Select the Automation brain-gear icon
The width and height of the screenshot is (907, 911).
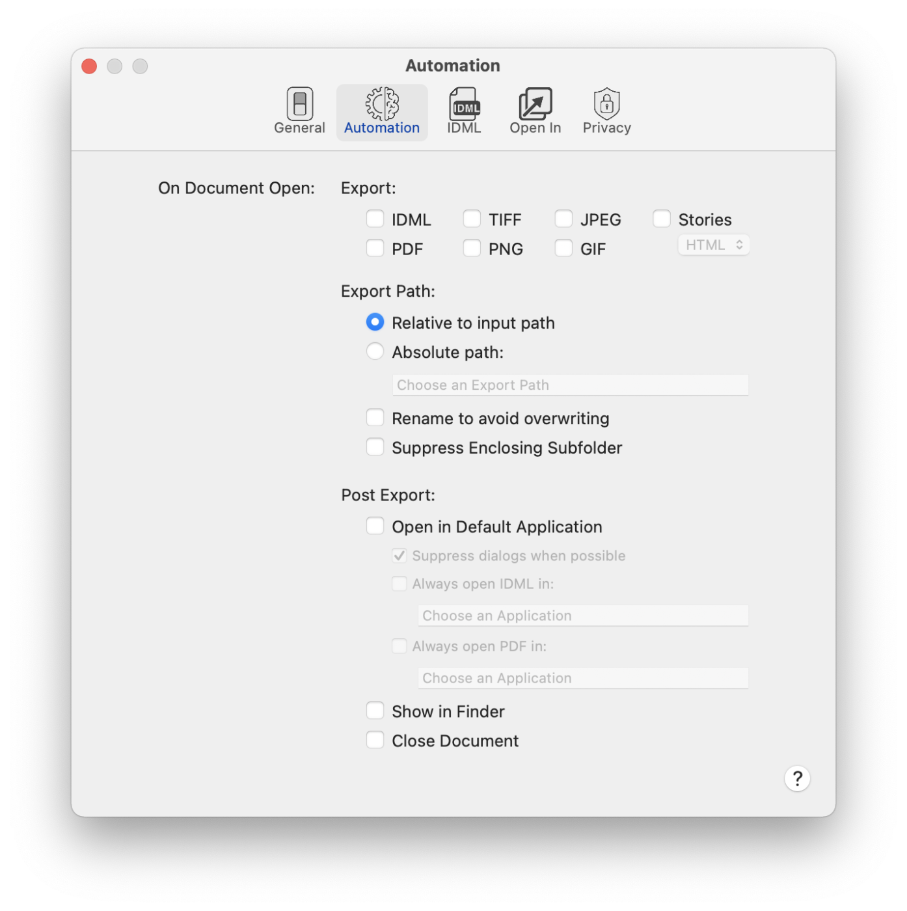[x=382, y=104]
